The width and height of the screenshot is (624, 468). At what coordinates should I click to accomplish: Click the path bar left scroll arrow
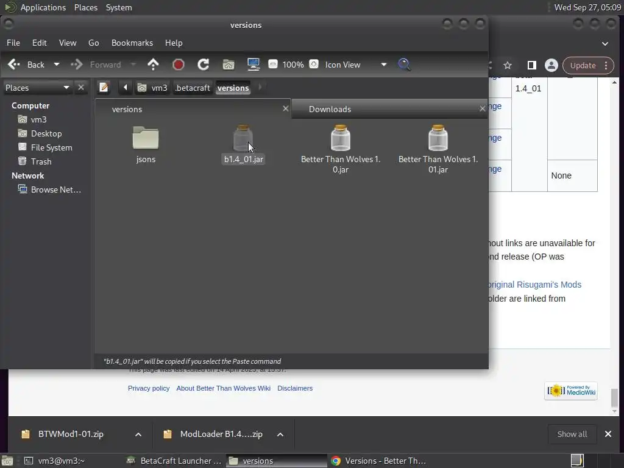coord(125,87)
